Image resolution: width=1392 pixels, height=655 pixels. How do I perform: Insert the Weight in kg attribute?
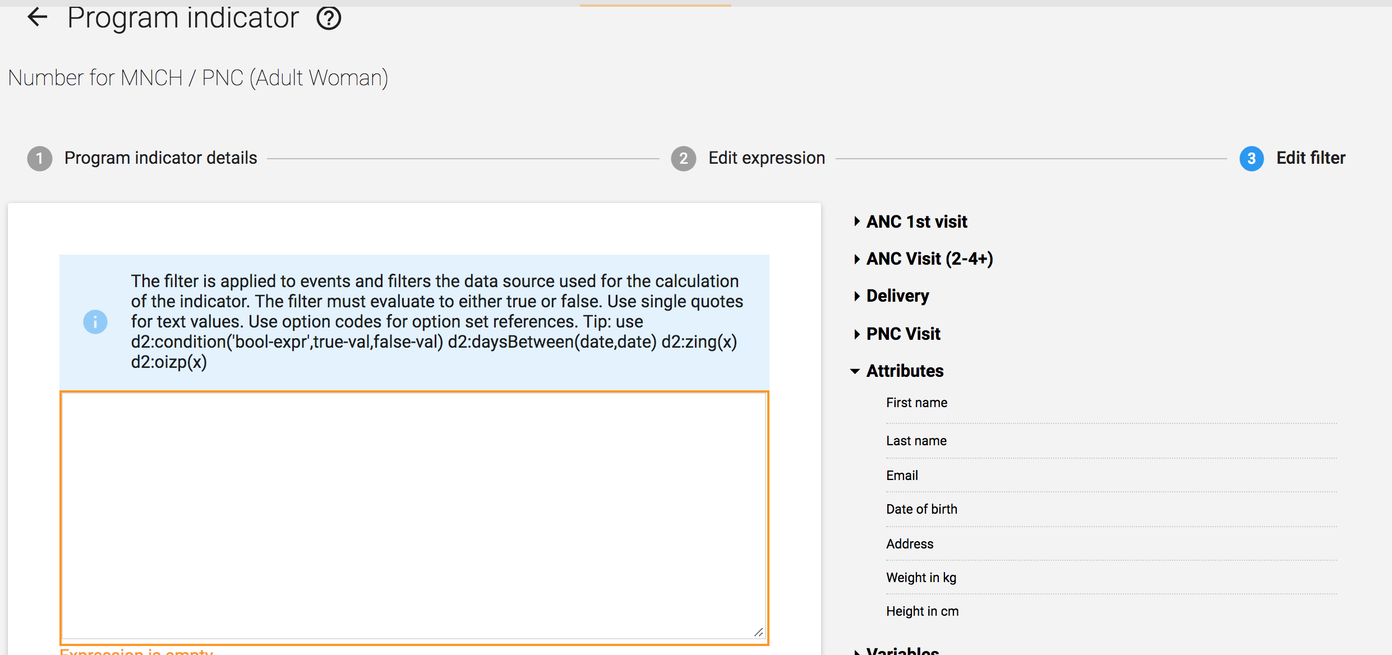click(x=921, y=578)
